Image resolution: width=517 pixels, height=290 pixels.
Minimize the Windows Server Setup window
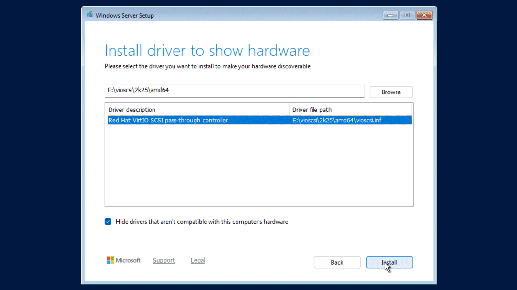390,15
